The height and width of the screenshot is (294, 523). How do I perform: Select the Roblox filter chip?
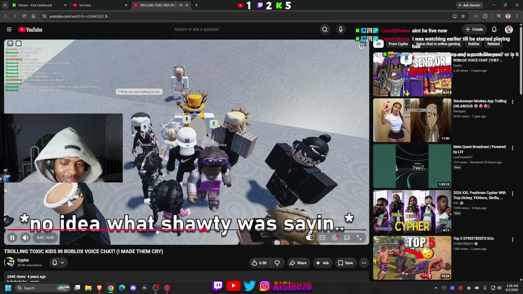click(x=474, y=44)
